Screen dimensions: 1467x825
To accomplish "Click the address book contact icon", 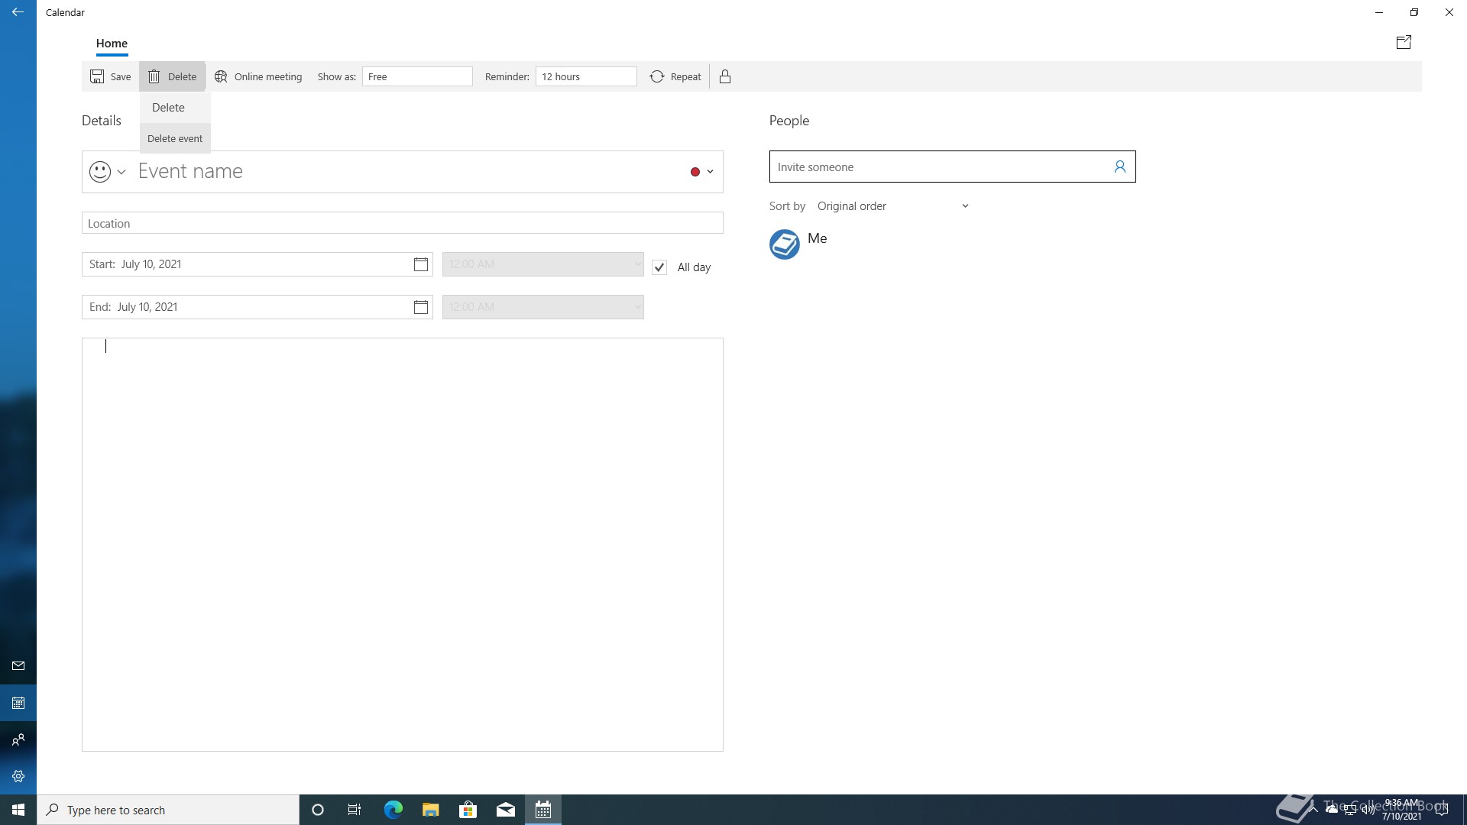I will [1119, 167].
